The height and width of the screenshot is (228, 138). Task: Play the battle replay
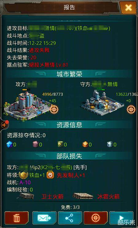[121, 218]
